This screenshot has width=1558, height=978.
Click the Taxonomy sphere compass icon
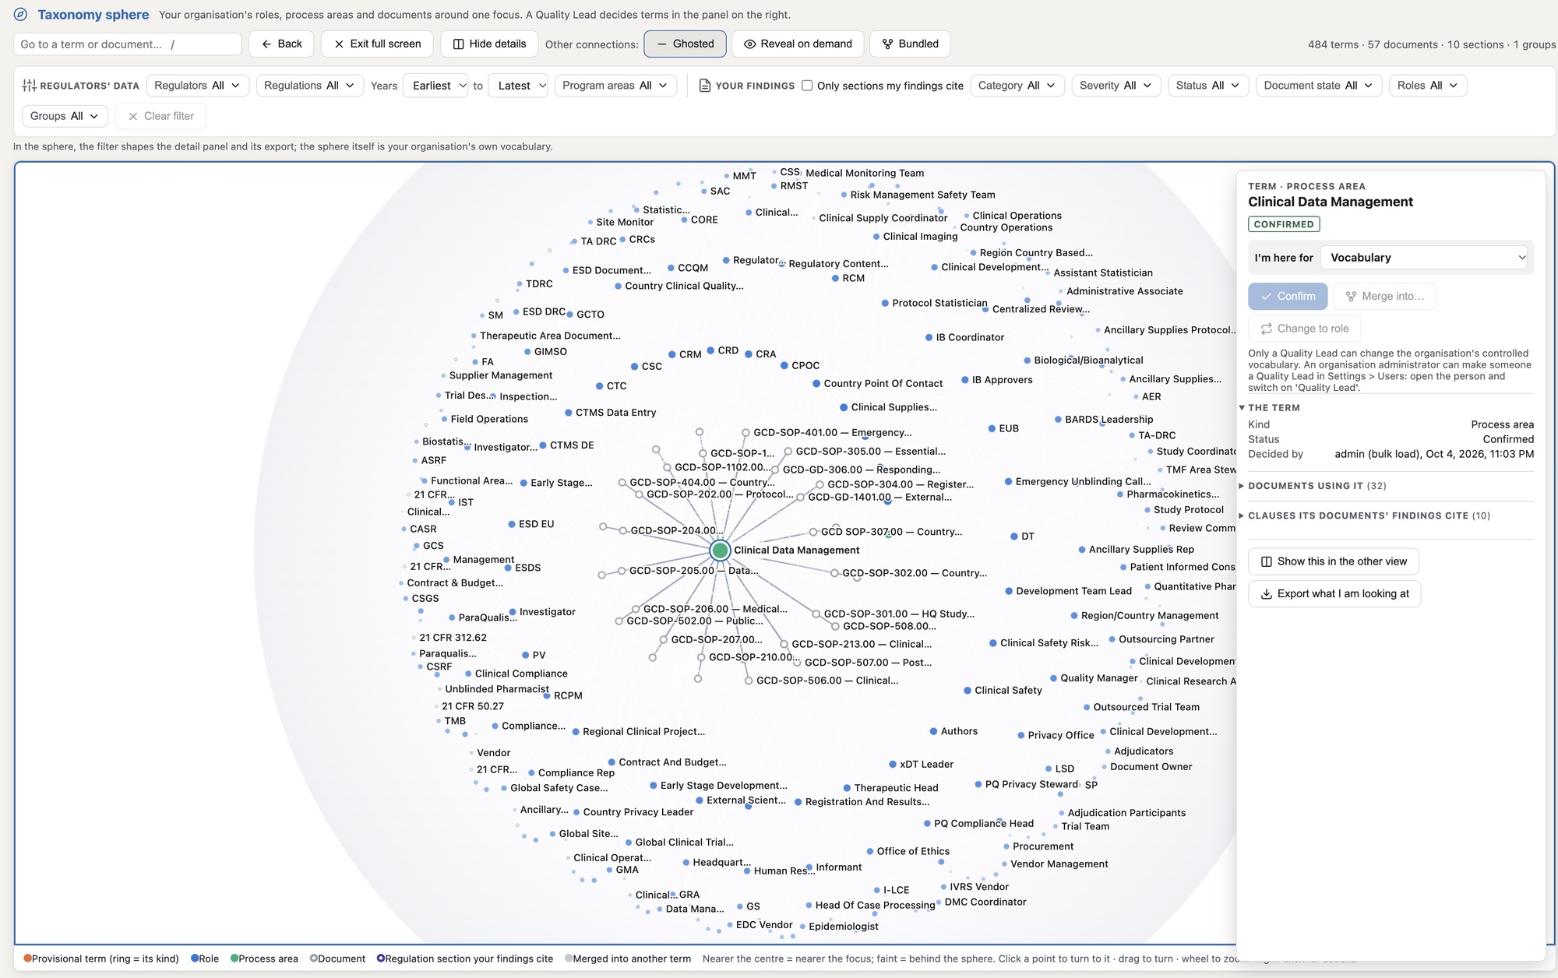pos(21,15)
